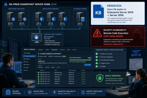Click the View Details button
The image size is (147, 98).
pyautogui.click(x=88, y=65)
